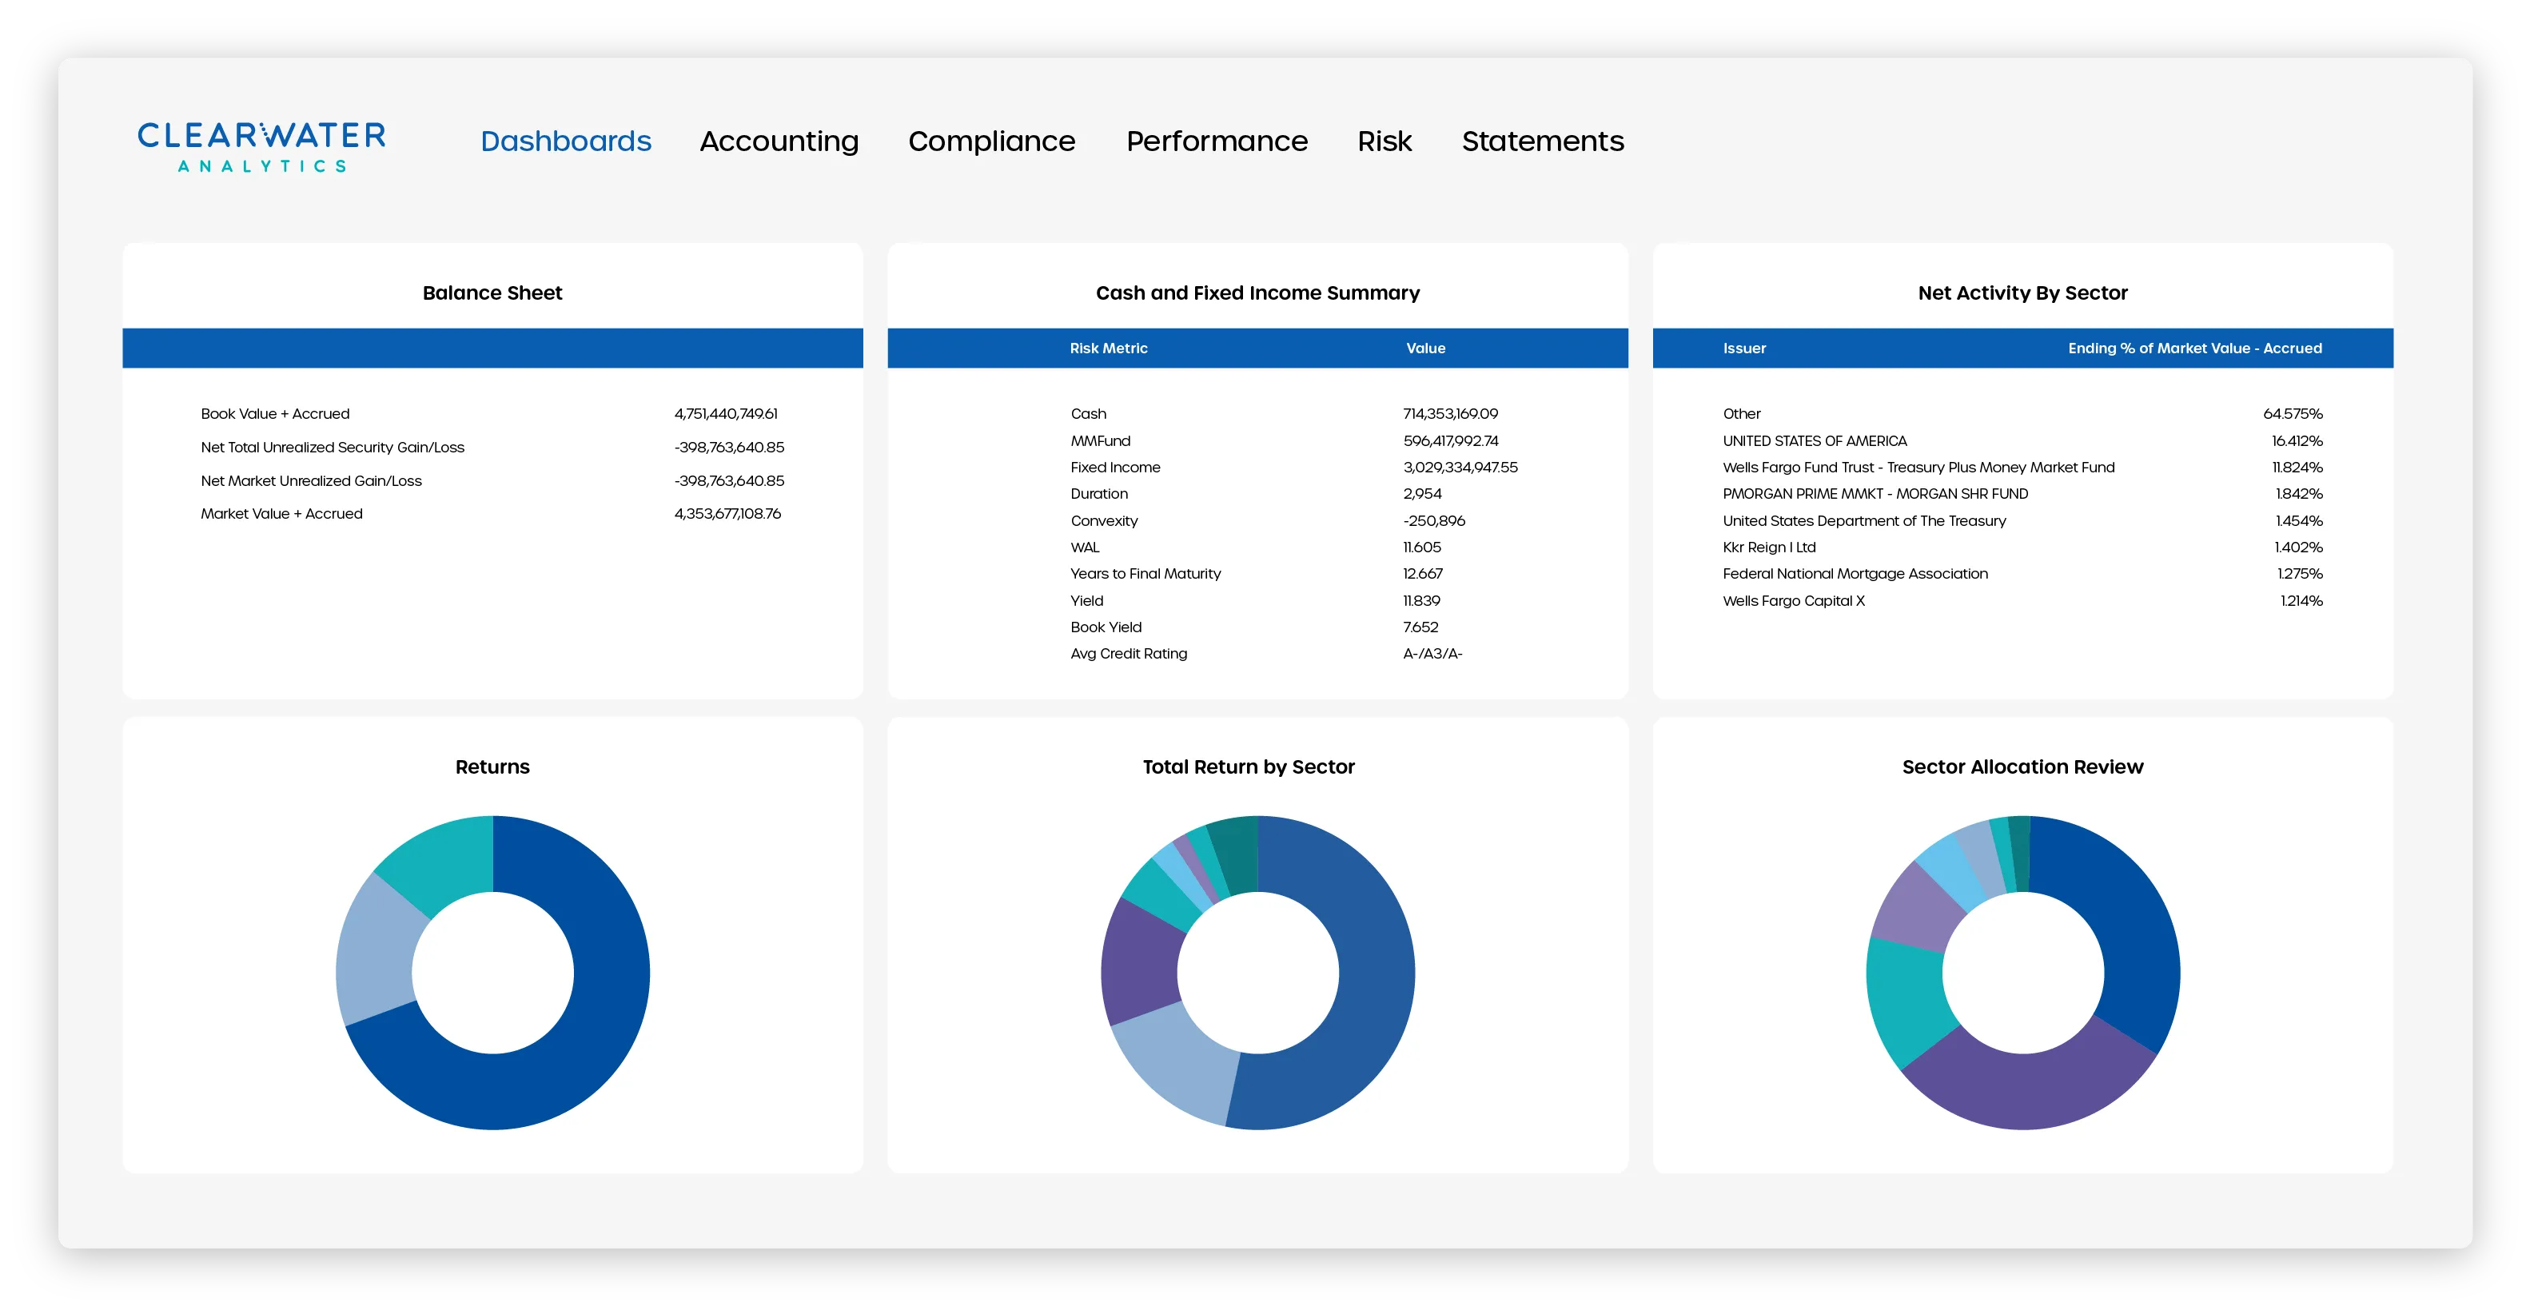Click the Ending % of Market Value header
This screenshot has width=2538, height=1314.
pos(2194,348)
